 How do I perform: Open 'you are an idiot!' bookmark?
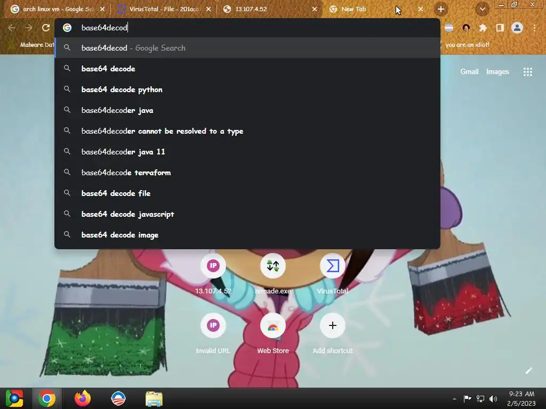[467, 45]
